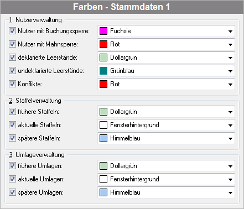
Task: Click the Farben - Stammdaten 1 header
Action: [122, 7]
